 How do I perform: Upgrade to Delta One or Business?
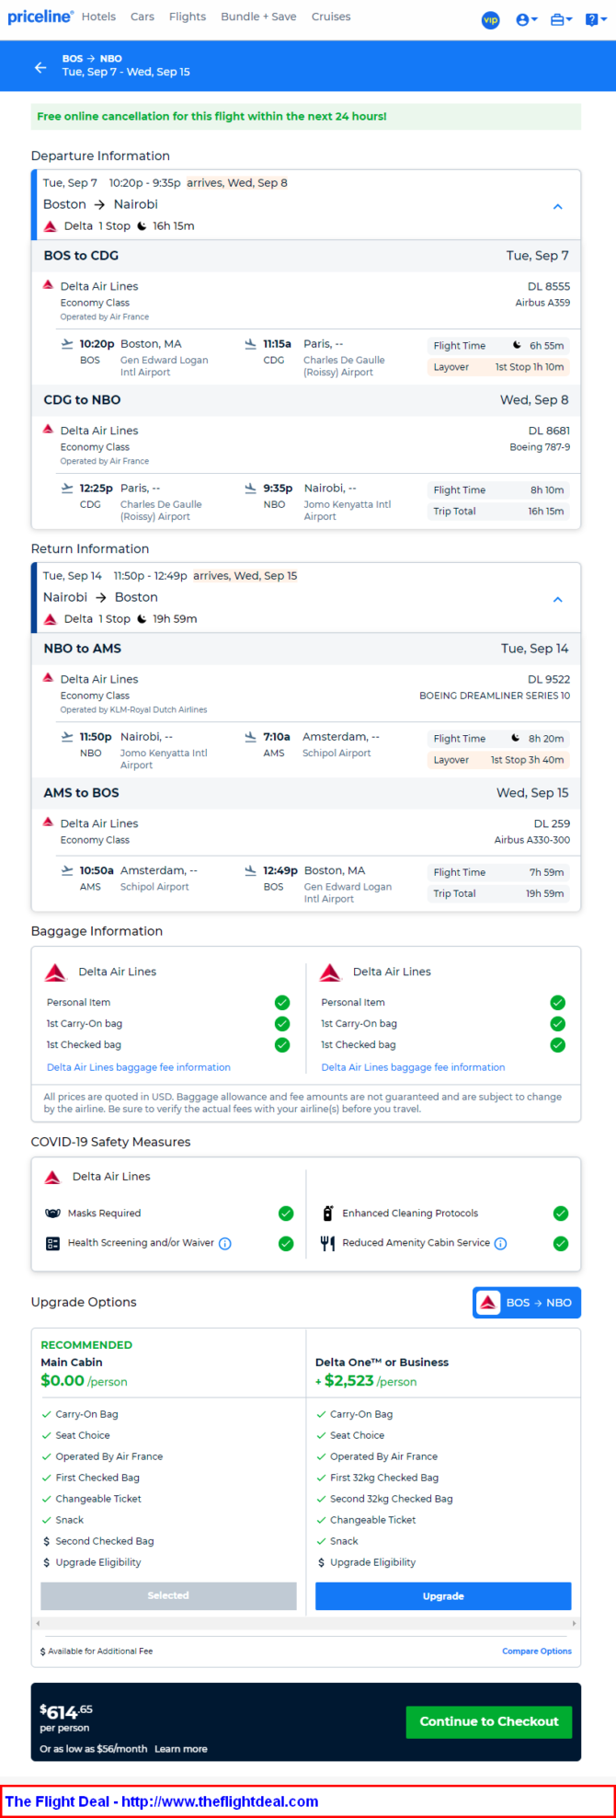[x=443, y=1596]
